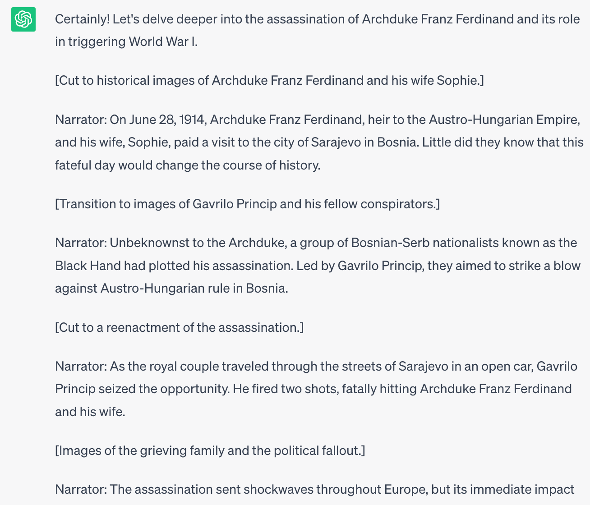Click the ChatGPT logo avatar
This screenshot has width=590, height=505.
(x=23, y=19)
